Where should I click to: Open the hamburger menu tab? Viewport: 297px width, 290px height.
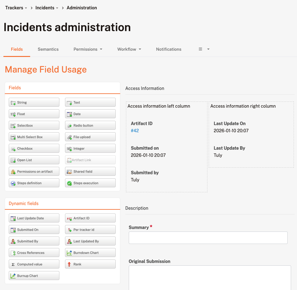tap(204, 49)
